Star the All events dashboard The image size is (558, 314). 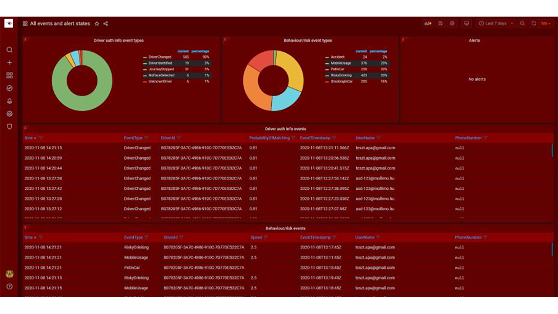pyautogui.click(x=97, y=24)
